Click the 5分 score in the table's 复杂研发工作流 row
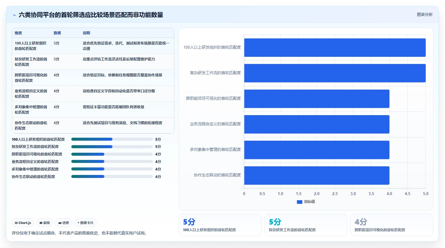This screenshot has height=248, width=445. [x=57, y=59]
